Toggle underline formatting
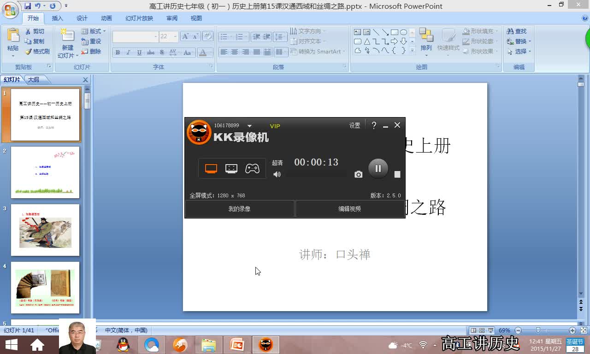 139,53
